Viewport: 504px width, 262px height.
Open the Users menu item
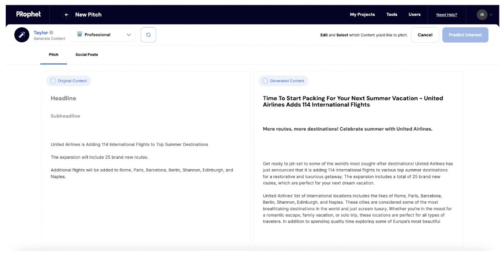pos(415,15)
